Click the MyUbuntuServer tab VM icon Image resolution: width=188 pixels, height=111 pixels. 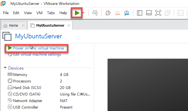coord(32,26)
